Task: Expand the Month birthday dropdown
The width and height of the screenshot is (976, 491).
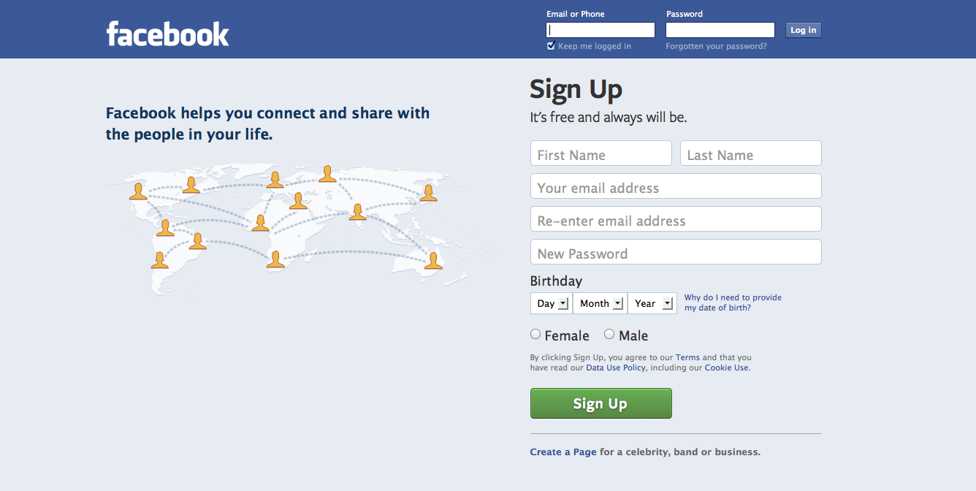Action: pos(601,303)
